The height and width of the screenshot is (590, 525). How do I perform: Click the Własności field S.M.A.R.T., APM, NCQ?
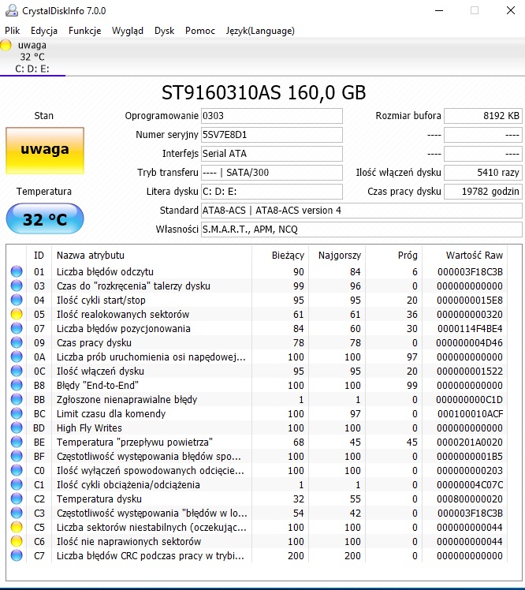361,230
